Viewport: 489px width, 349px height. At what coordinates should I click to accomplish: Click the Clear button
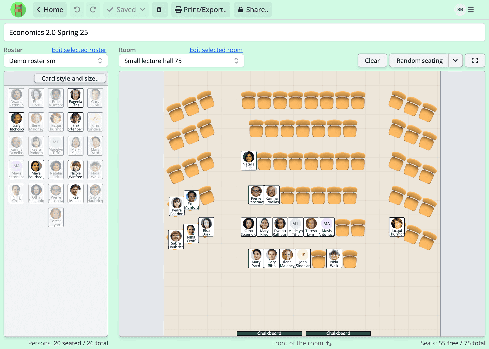(372, 60)
